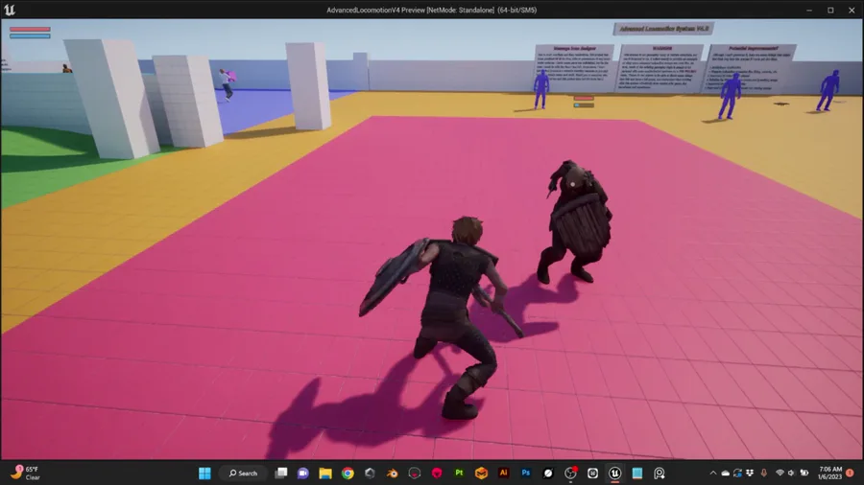Launch Adobe Photoshop from taskbar

[x=526, y=473]
